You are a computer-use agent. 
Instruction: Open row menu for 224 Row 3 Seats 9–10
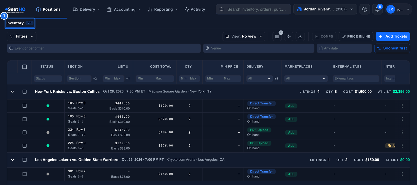pyautogui.click(x=402, y=132)
